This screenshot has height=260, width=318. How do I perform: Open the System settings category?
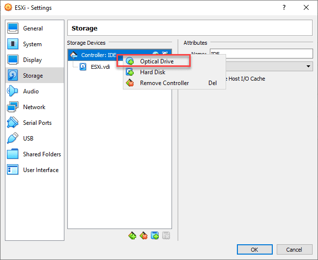(34, 44)
